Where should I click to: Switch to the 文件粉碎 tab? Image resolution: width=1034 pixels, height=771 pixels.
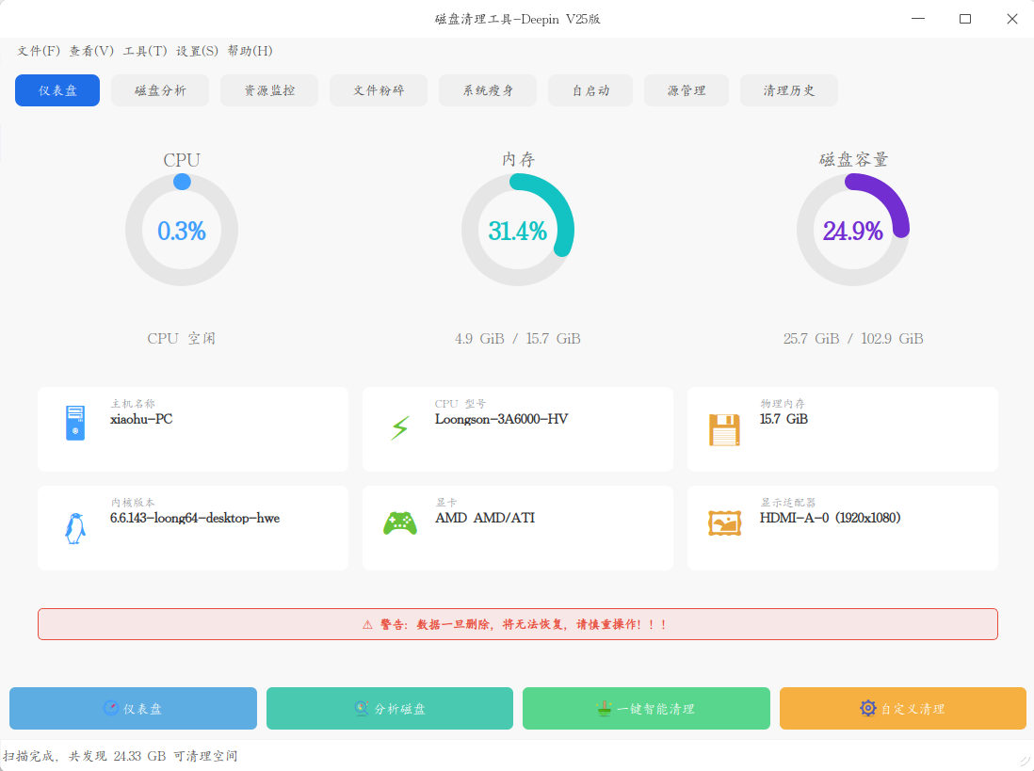coord(379,90)
